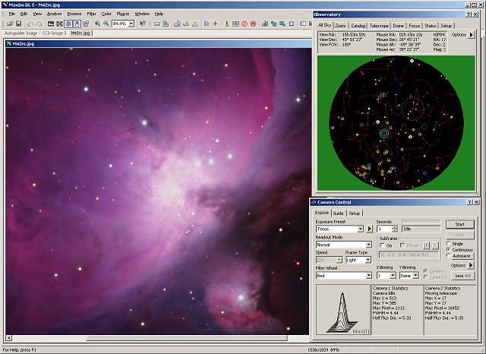
Task: Expand the Filter Wheel dropdown
Action: click(x=368, y=276)
